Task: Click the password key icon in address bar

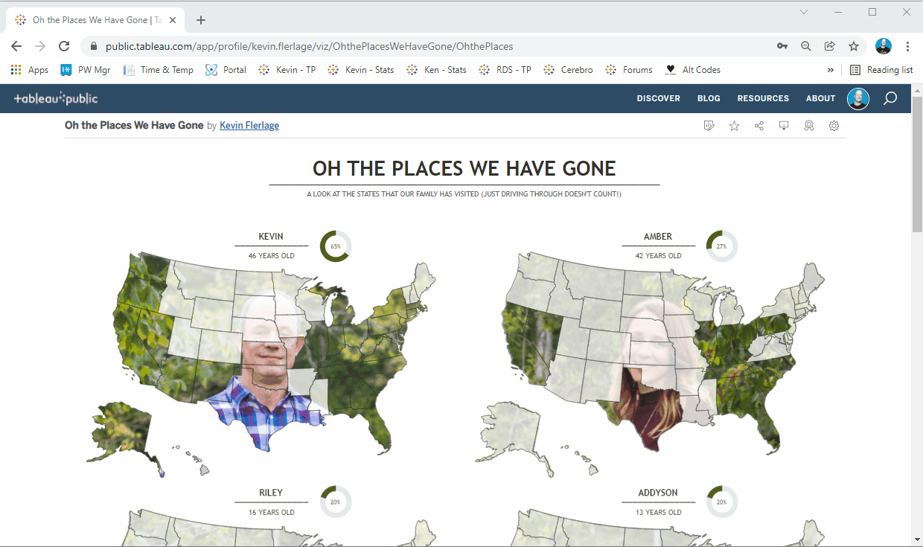Action: [x=782, y=46]
